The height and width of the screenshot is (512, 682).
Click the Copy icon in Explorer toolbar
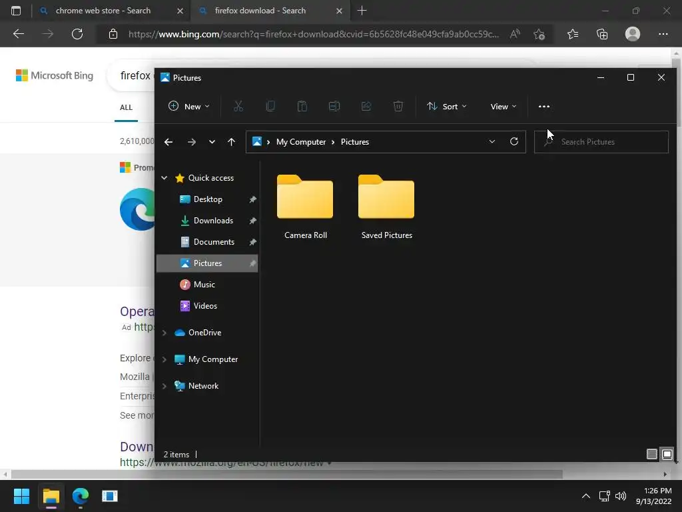tap(270, 106)
